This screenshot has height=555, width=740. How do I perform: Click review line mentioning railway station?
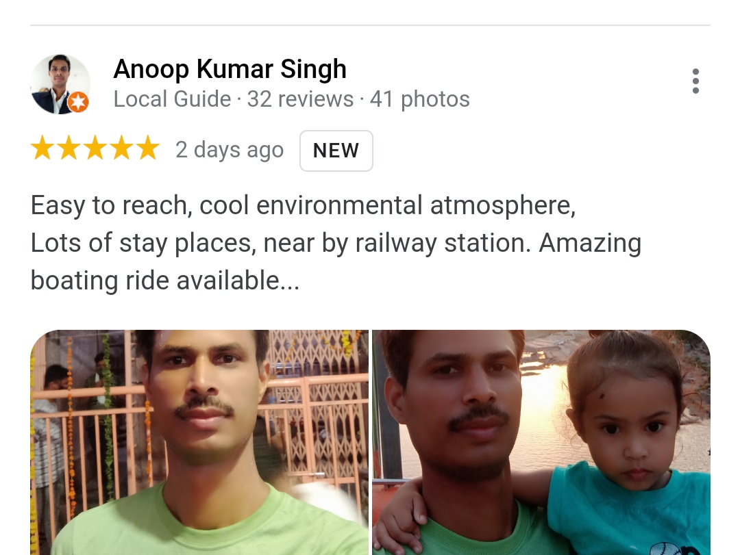click(x=336, y=244)
